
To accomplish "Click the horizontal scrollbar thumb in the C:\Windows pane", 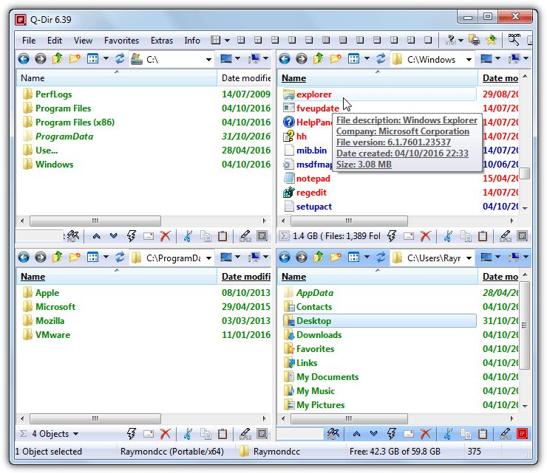I will point(349,221).
